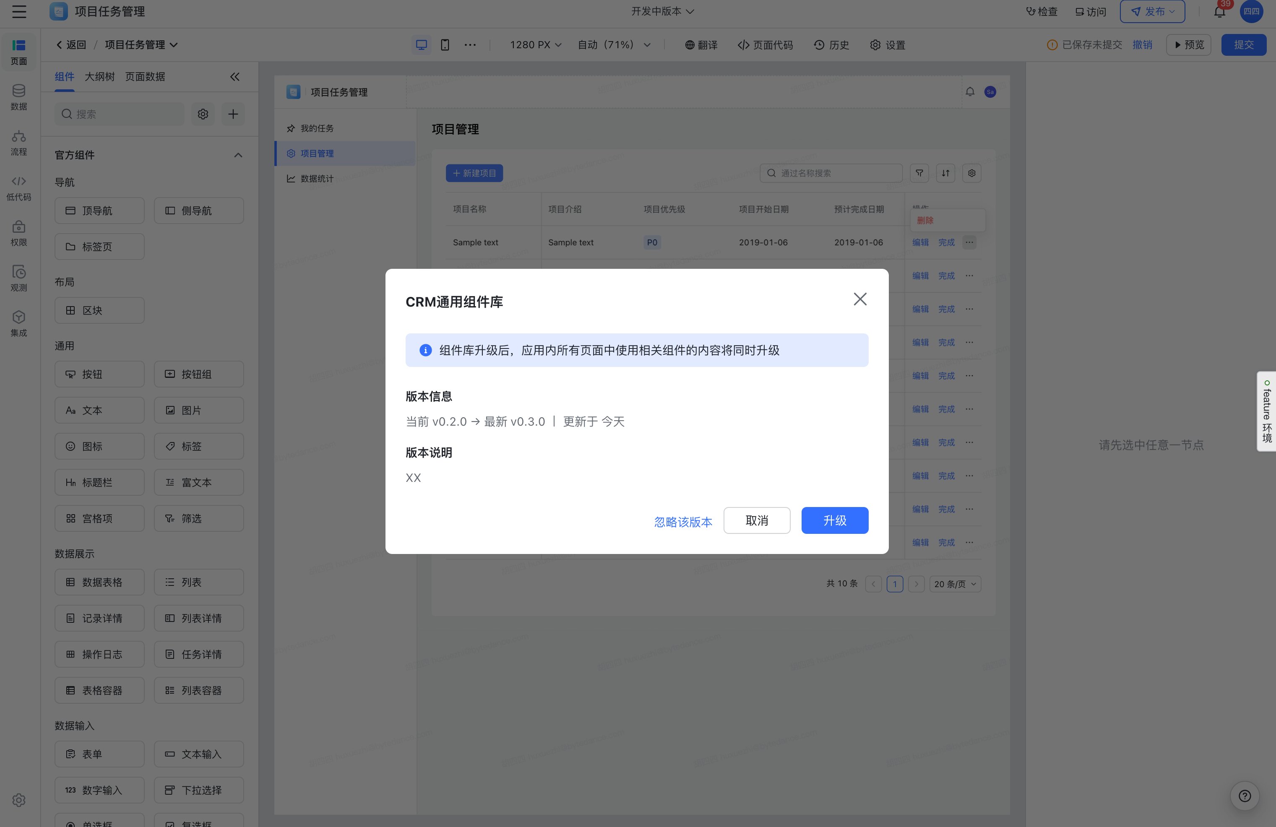Screen dimensions: 1276x827
Task: Click the 翻译 toolbar item
Action: (701, 45)
